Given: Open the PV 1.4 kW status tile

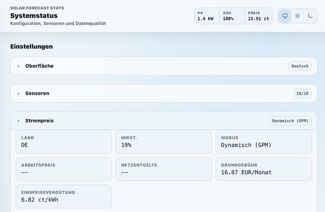Looking at the screenshot, I should [x=207, y=16].
